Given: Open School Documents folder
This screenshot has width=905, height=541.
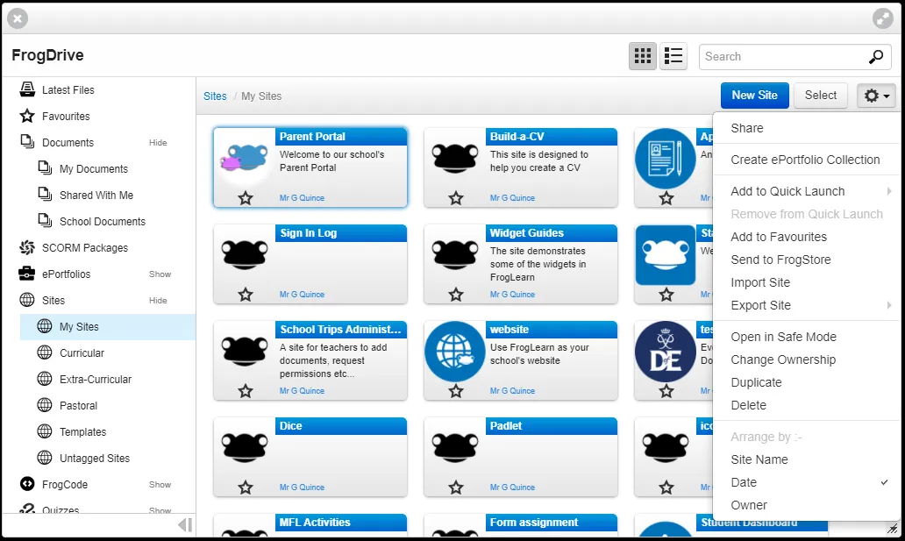Looking at the screenshot, I should tap(103, 221).
